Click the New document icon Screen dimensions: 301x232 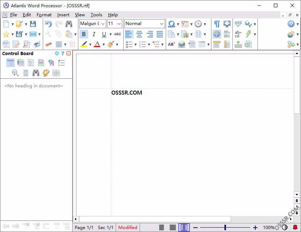click(x=6, y=24)
